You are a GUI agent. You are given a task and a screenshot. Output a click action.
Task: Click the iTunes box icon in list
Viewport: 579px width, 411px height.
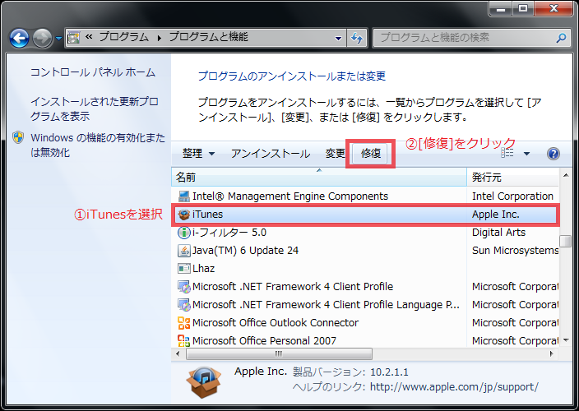click(184, 215)
